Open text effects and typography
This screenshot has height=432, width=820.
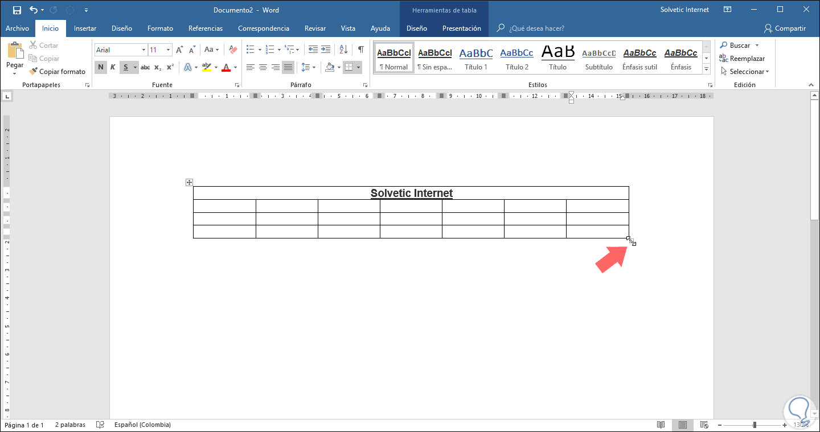coord(188,68)
